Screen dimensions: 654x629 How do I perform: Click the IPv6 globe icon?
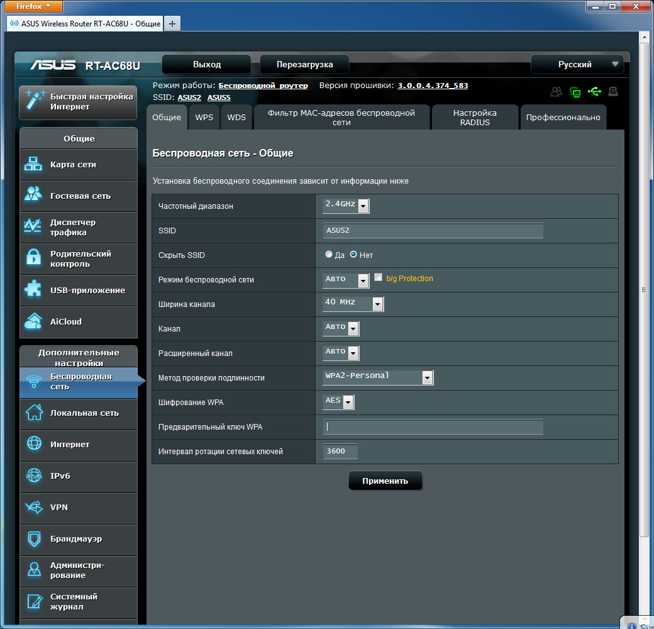coord(34,476)
